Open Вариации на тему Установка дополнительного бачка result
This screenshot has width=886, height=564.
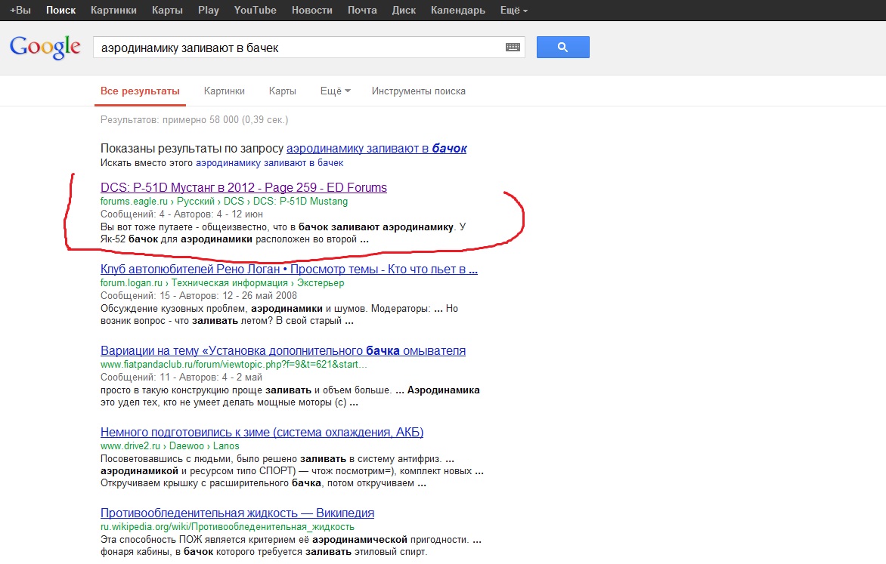[x=283, y=350]
